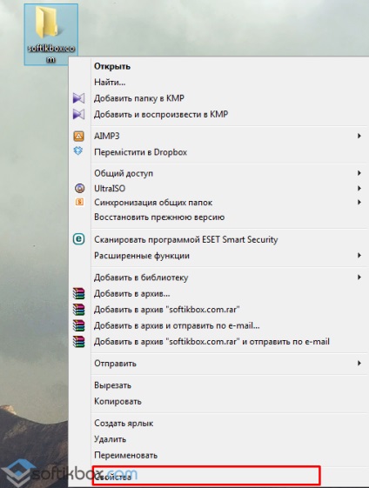Image resolution: width=369 pixels, height=488 pixels.
Task: Select the softikbox.com folder on desktop
Action: tap(51, 34)
